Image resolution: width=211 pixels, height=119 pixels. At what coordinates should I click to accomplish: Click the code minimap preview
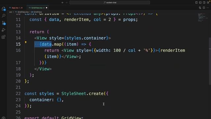pos(203,18)
